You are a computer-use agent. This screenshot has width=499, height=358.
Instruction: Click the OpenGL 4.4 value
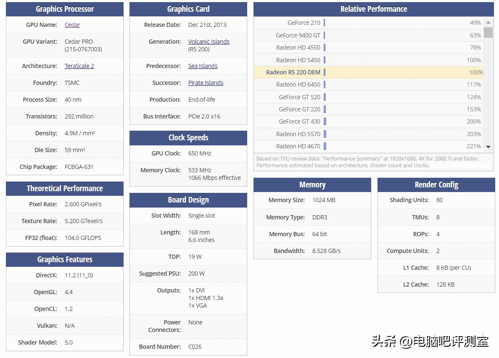pos(69,292)
